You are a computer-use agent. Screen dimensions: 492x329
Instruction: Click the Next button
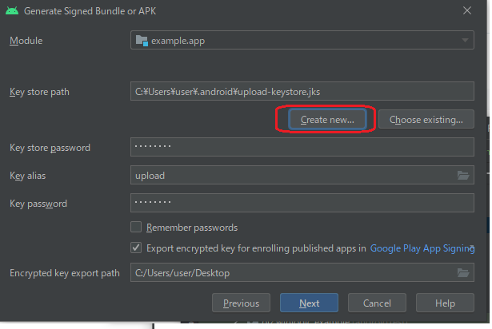point(309,303)
